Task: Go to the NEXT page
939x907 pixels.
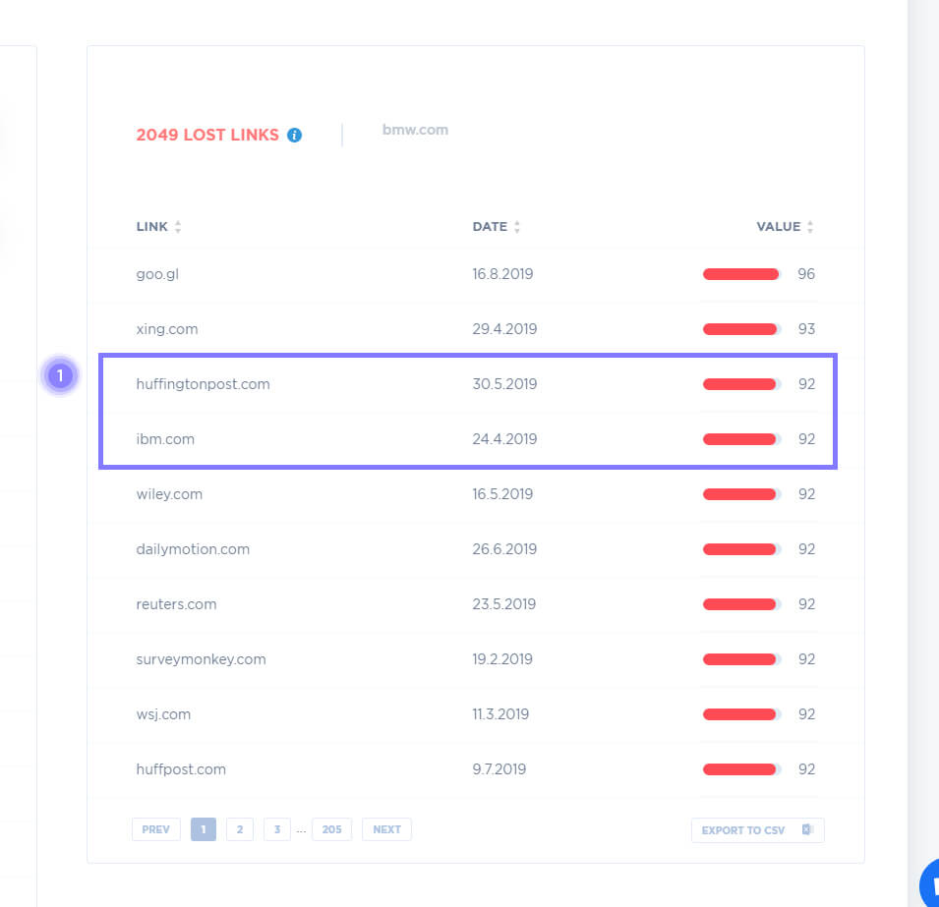Action: [x=386, y=829]
